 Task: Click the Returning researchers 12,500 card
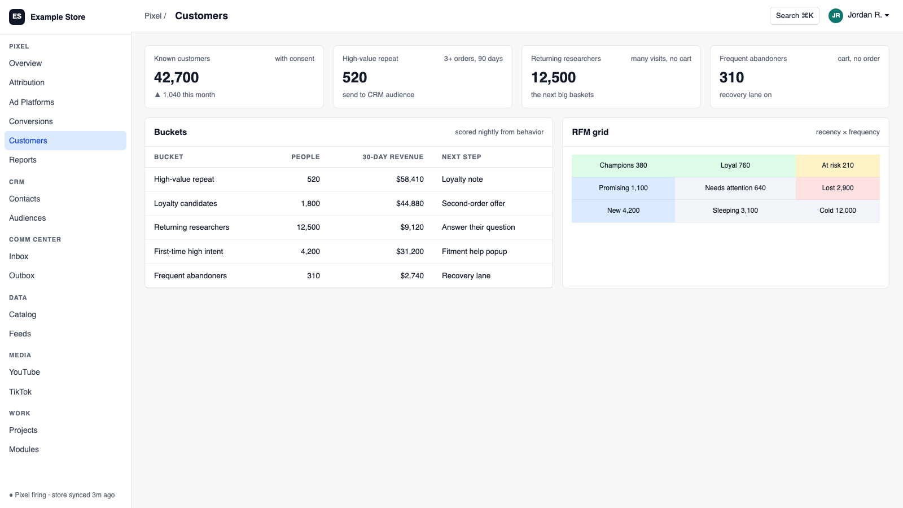coord(611,77)
